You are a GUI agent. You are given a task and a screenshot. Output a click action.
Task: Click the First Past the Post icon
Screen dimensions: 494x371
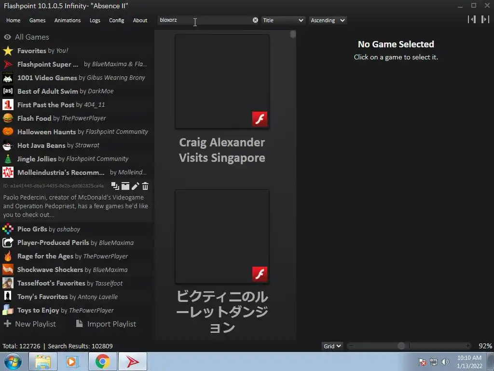(x=8, y=105)
